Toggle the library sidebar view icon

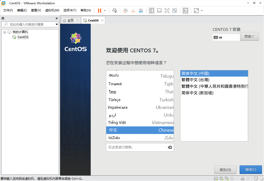151,11
